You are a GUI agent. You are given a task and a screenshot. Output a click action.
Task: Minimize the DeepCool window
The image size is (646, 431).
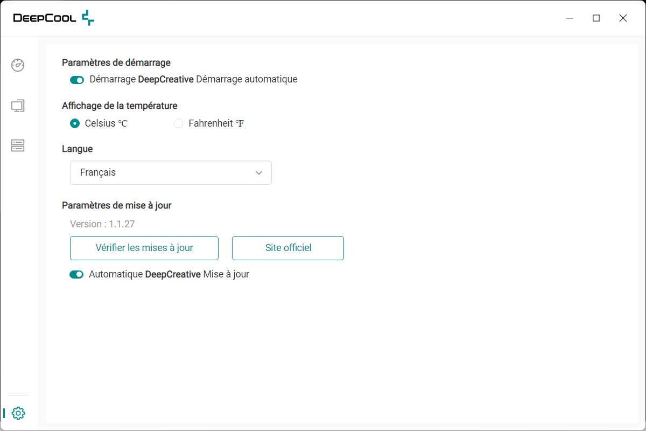(x=570, y=18)
